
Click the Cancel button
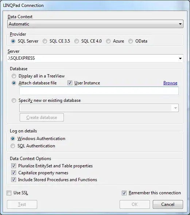[x=168, y=204]
